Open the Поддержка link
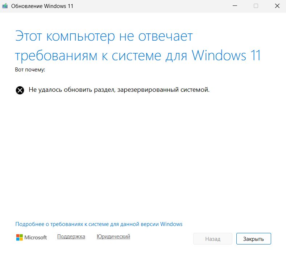Screen dimensions: 286x255 (x=71, y=237)
